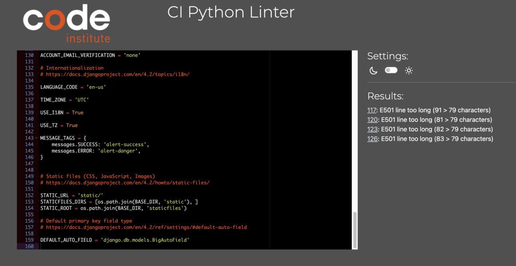Click the Static files comment line
The height and width of the screenshot is (266, 516).
point(98,176)
